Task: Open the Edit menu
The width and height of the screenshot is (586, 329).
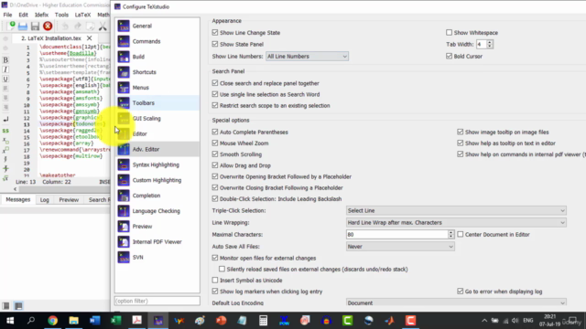Action: point(23,15)
